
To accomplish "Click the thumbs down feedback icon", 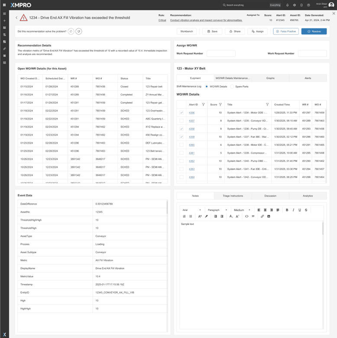I will [x=79, y=31].
